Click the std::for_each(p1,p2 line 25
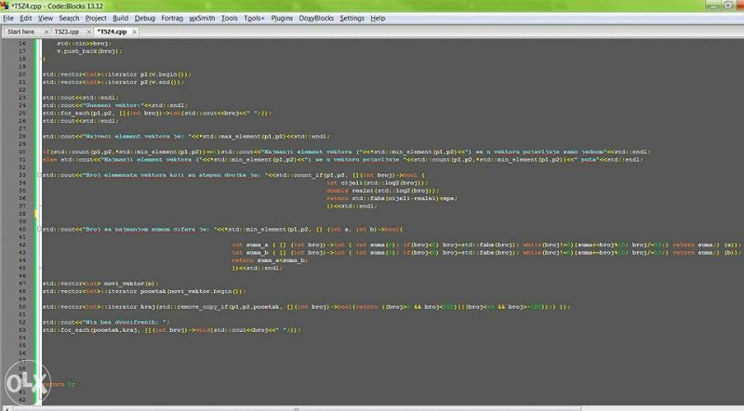 point(157,113)
